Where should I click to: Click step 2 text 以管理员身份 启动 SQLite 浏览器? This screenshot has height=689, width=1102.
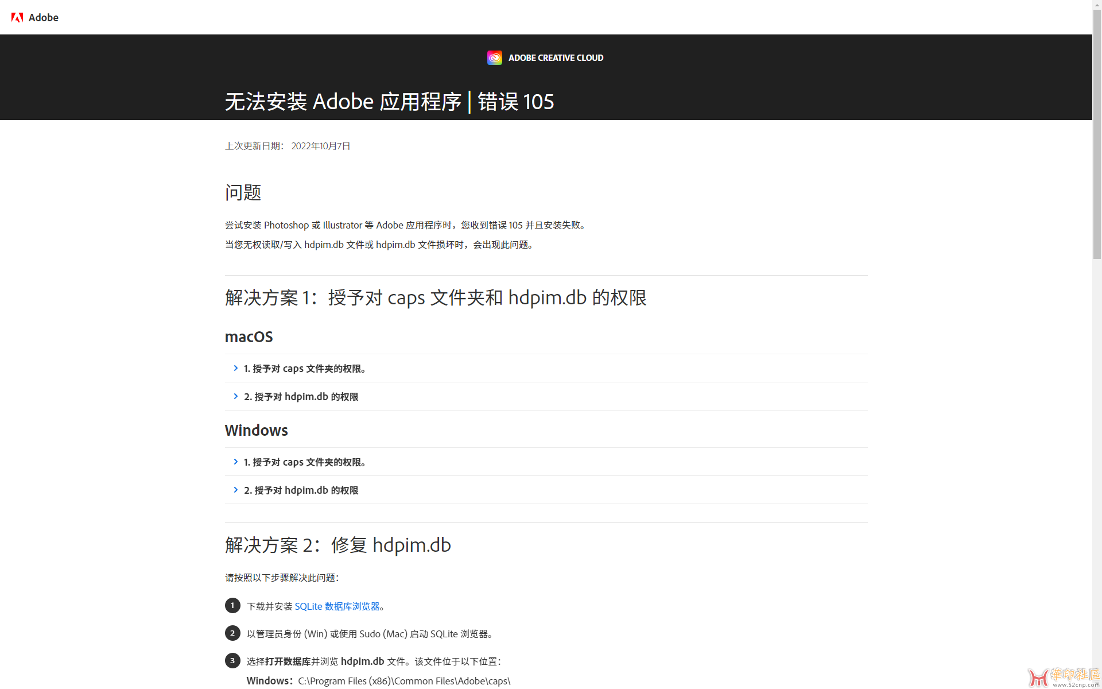tap(371, 634)
